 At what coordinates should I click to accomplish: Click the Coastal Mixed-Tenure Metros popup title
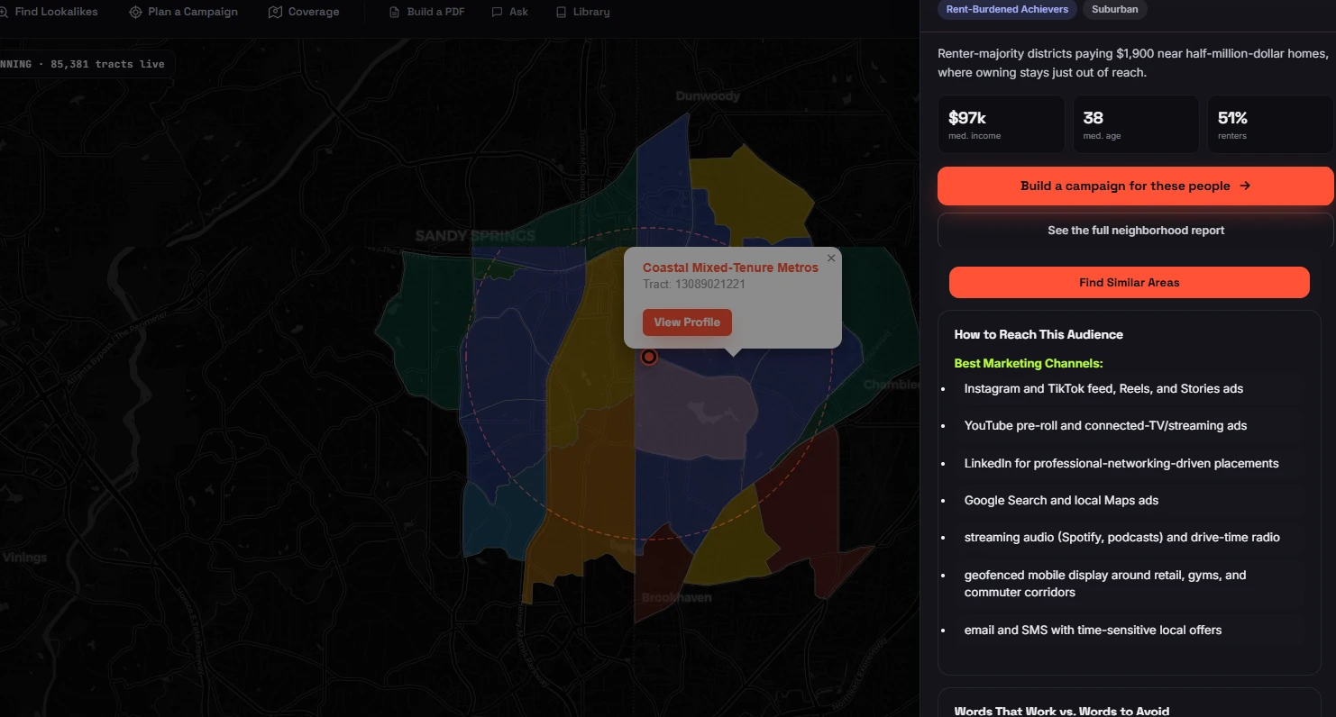click(x=730, y=268)
